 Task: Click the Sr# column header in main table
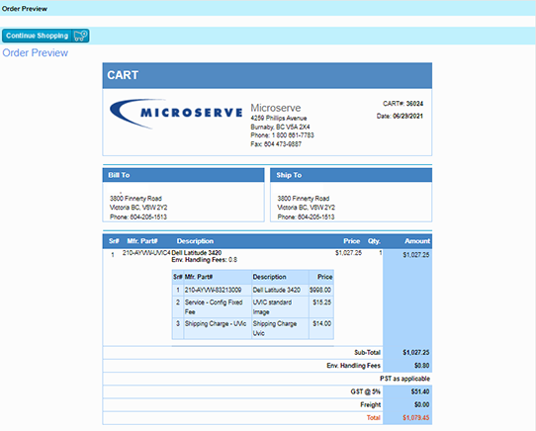point(114,241)
